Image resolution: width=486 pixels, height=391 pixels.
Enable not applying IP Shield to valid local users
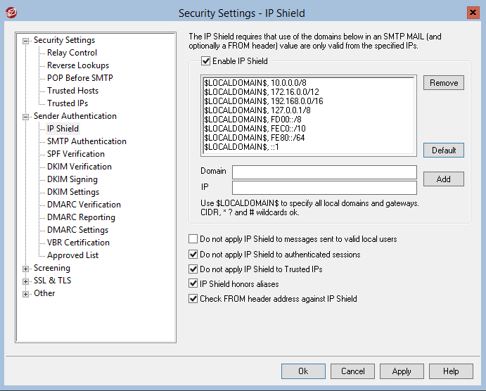tap(193, 239)
